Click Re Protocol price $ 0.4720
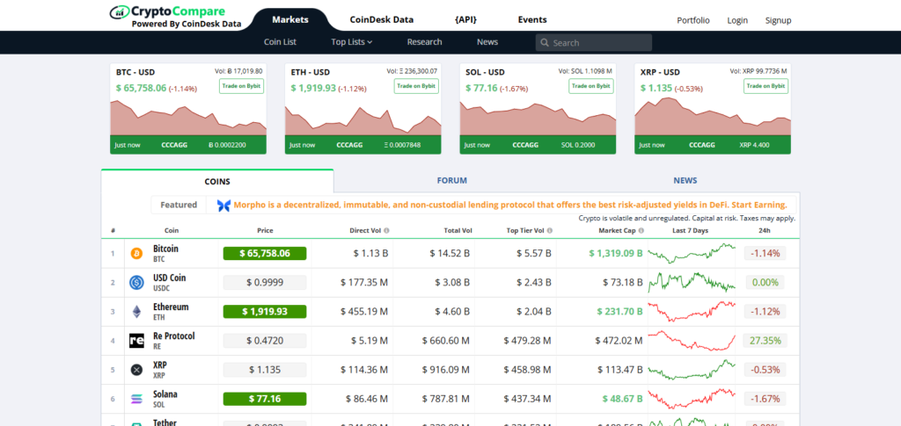This screenshot has height=426, width=901. pos(265,341)
